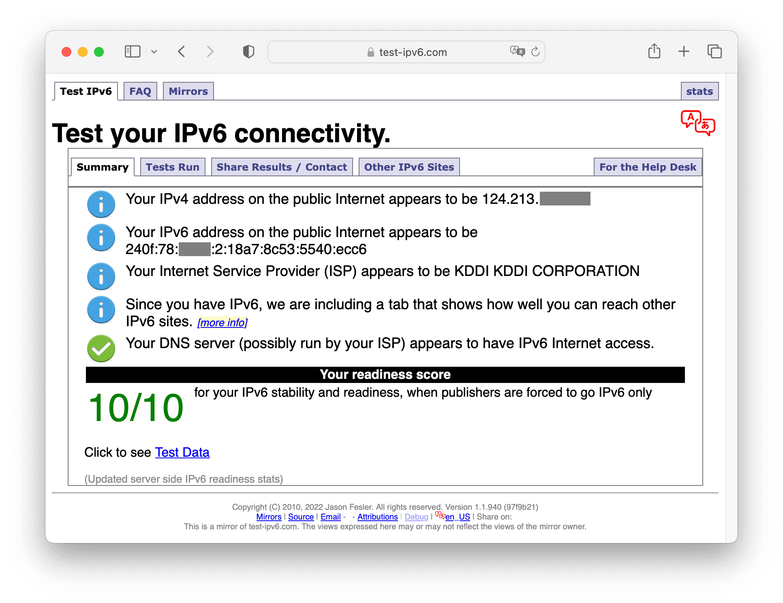Viewport: 783px width, 603px height.
Task: Follow the more info link
Action: coord(222,323)
